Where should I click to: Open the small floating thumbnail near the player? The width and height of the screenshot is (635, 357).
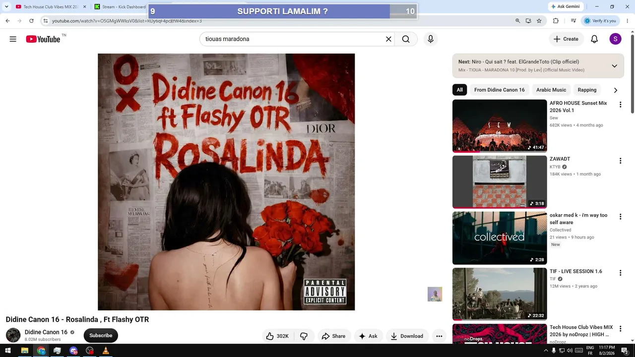coord(435,294)
